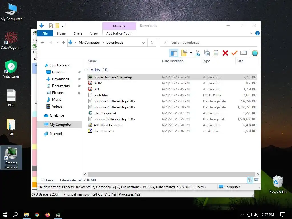Toggle the preview pane toolbar icon
The width and height of the screenshot is (292, 219).
[174, 53]
